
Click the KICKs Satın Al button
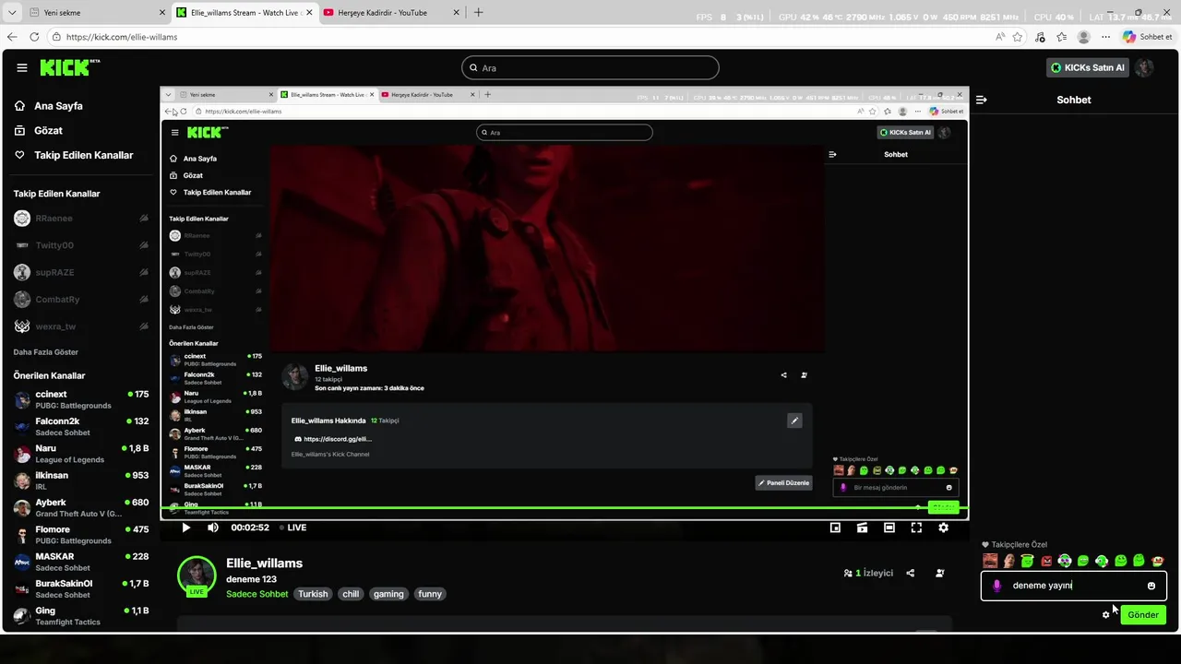pos(1088,67)
